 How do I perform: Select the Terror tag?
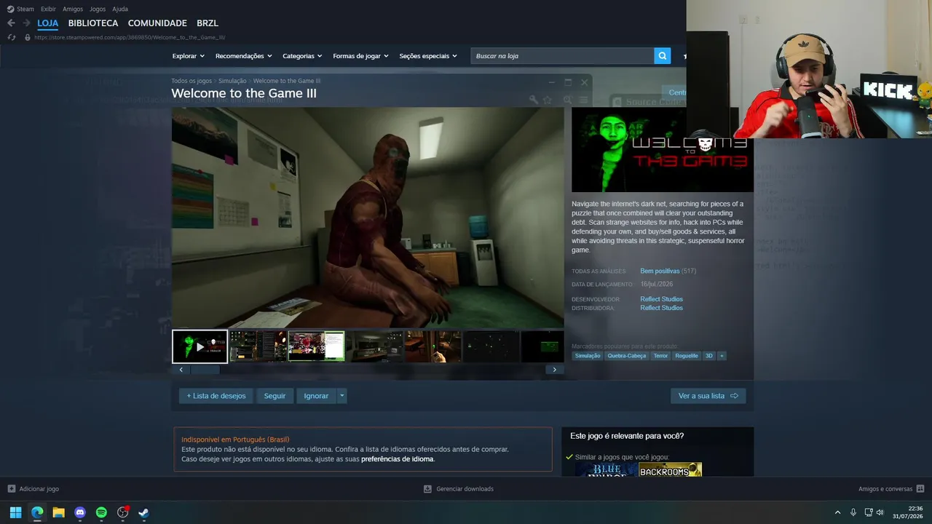click(x=660, y=356)
